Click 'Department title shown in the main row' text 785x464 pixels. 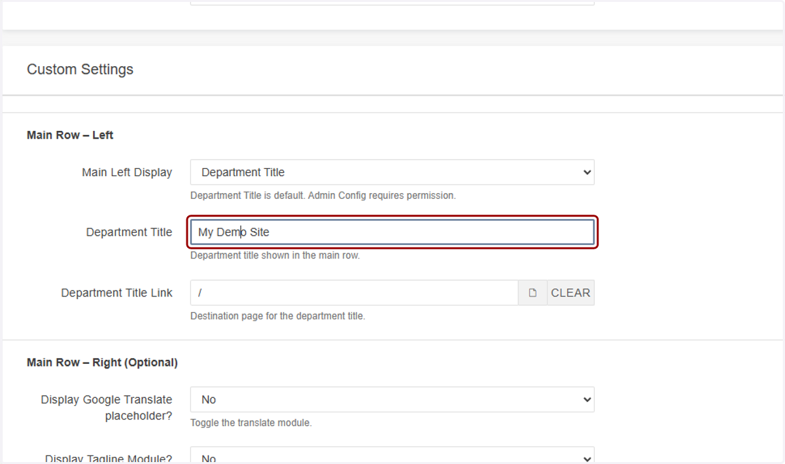pyautogui.click(x=275, y=255)
